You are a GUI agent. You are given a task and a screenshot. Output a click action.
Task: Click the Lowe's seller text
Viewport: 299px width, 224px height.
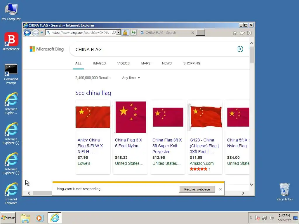coord(84,163)
